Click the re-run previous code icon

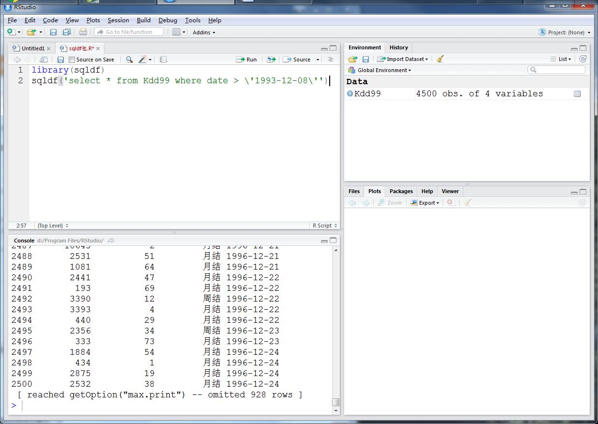[271, 60]
